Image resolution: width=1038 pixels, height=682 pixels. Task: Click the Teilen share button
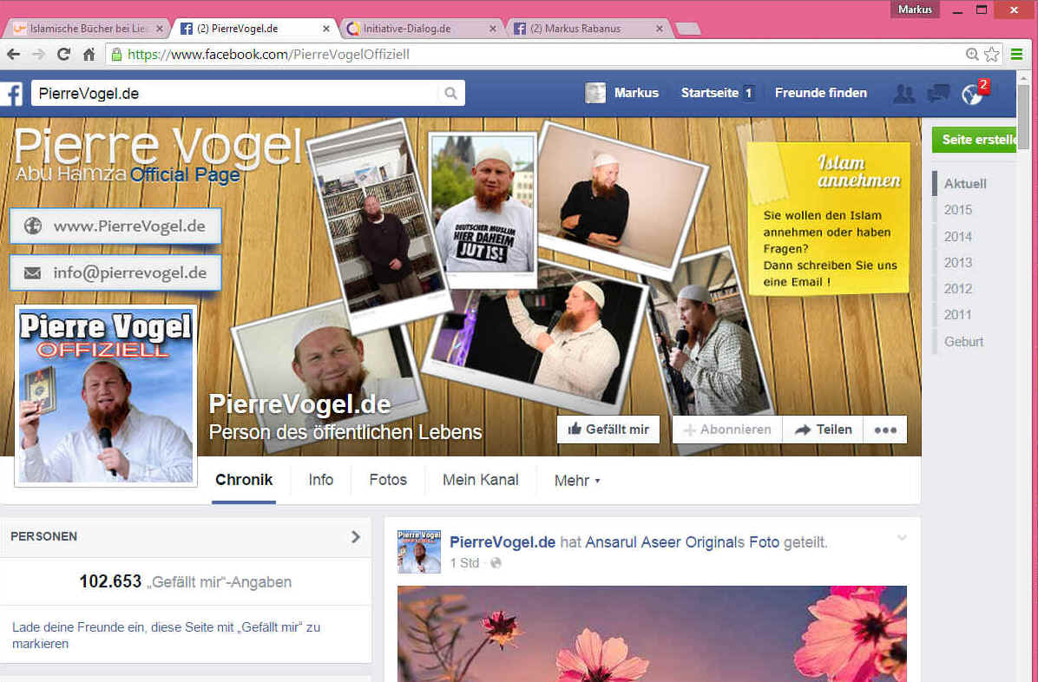(x=823, y=430)
